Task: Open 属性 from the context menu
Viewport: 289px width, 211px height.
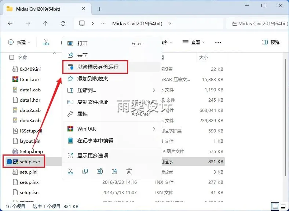Action: (112, 114)
